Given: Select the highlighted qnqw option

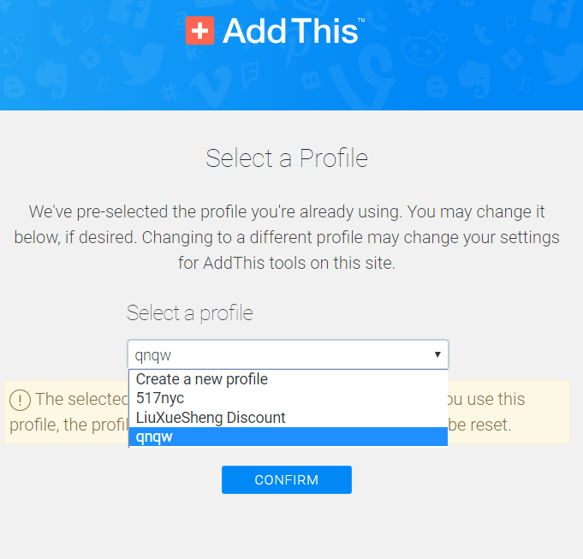Looking at the screenshot, I should tap(154, 437).
